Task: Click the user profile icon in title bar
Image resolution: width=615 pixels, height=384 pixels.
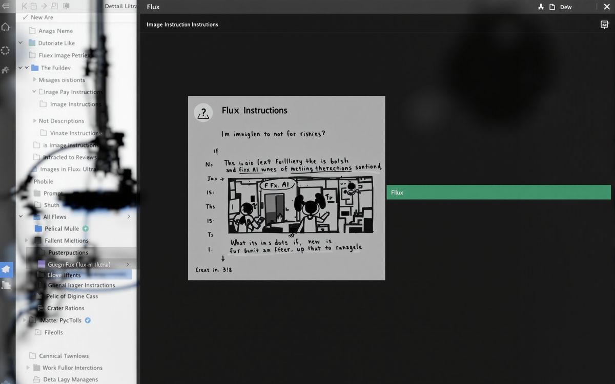Action: pos(541,7)
